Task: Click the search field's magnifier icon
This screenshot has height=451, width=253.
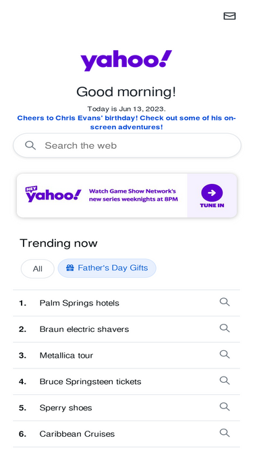Action: 30,145
